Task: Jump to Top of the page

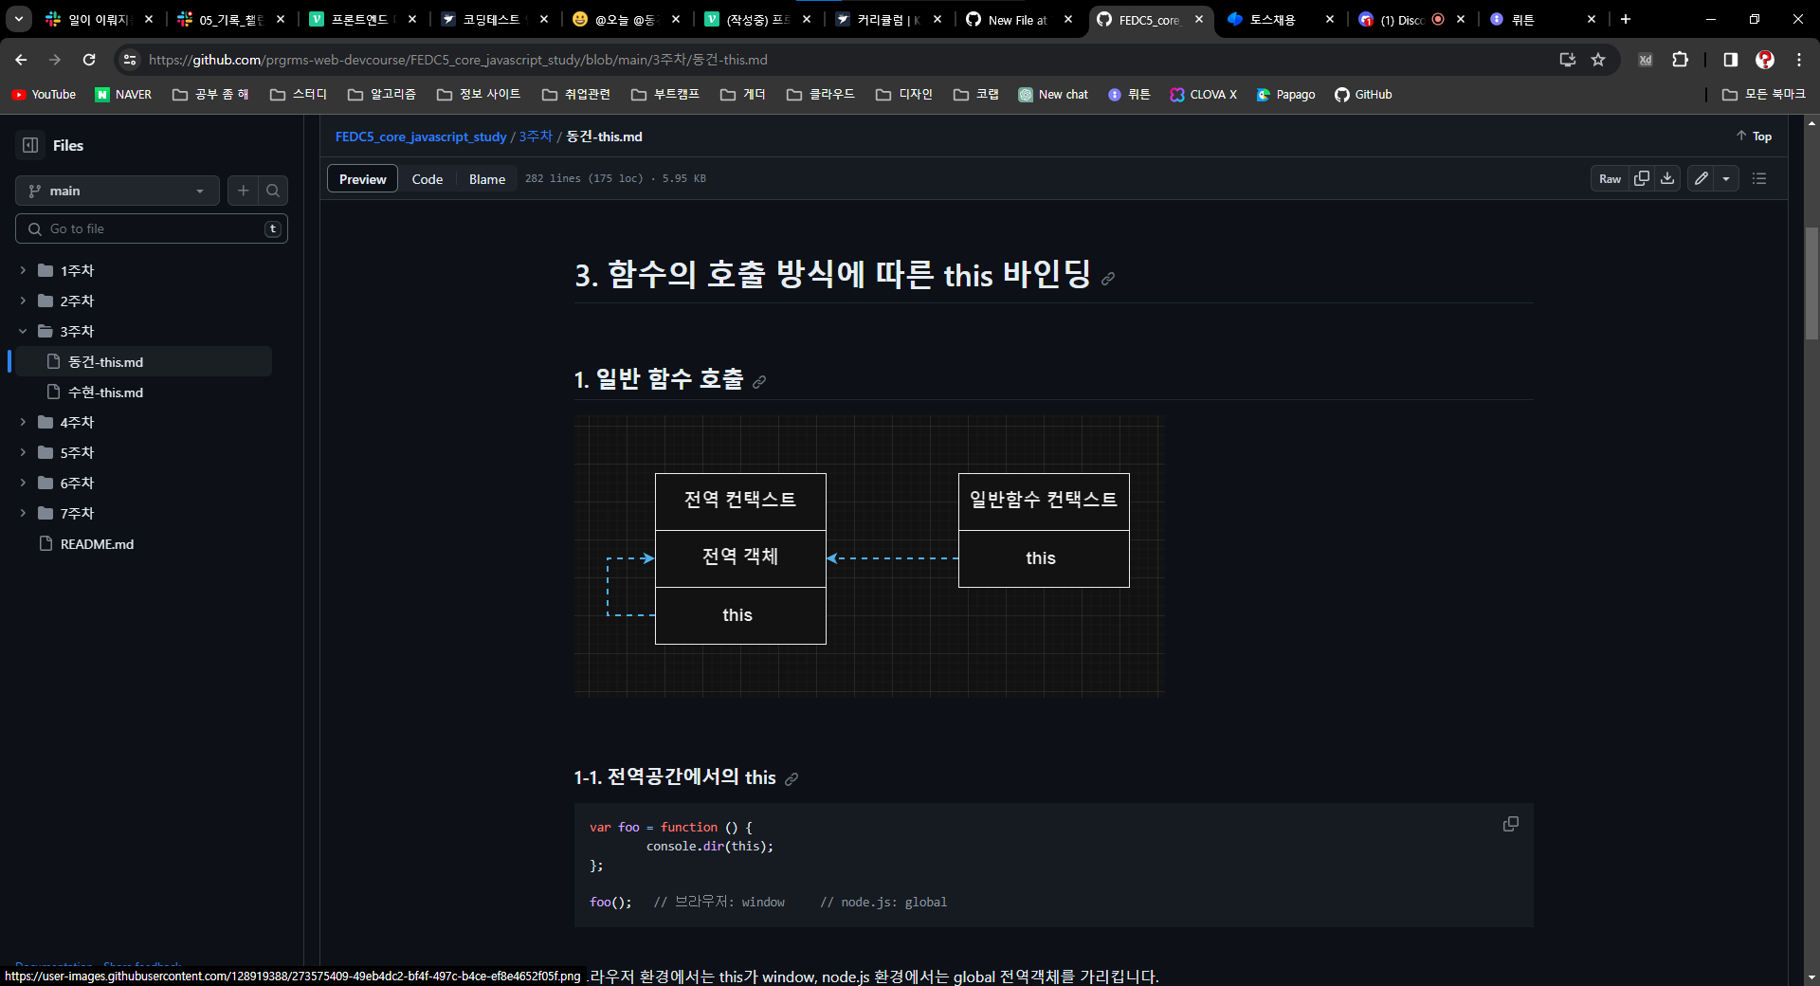Action: [x=1754, y=137]
